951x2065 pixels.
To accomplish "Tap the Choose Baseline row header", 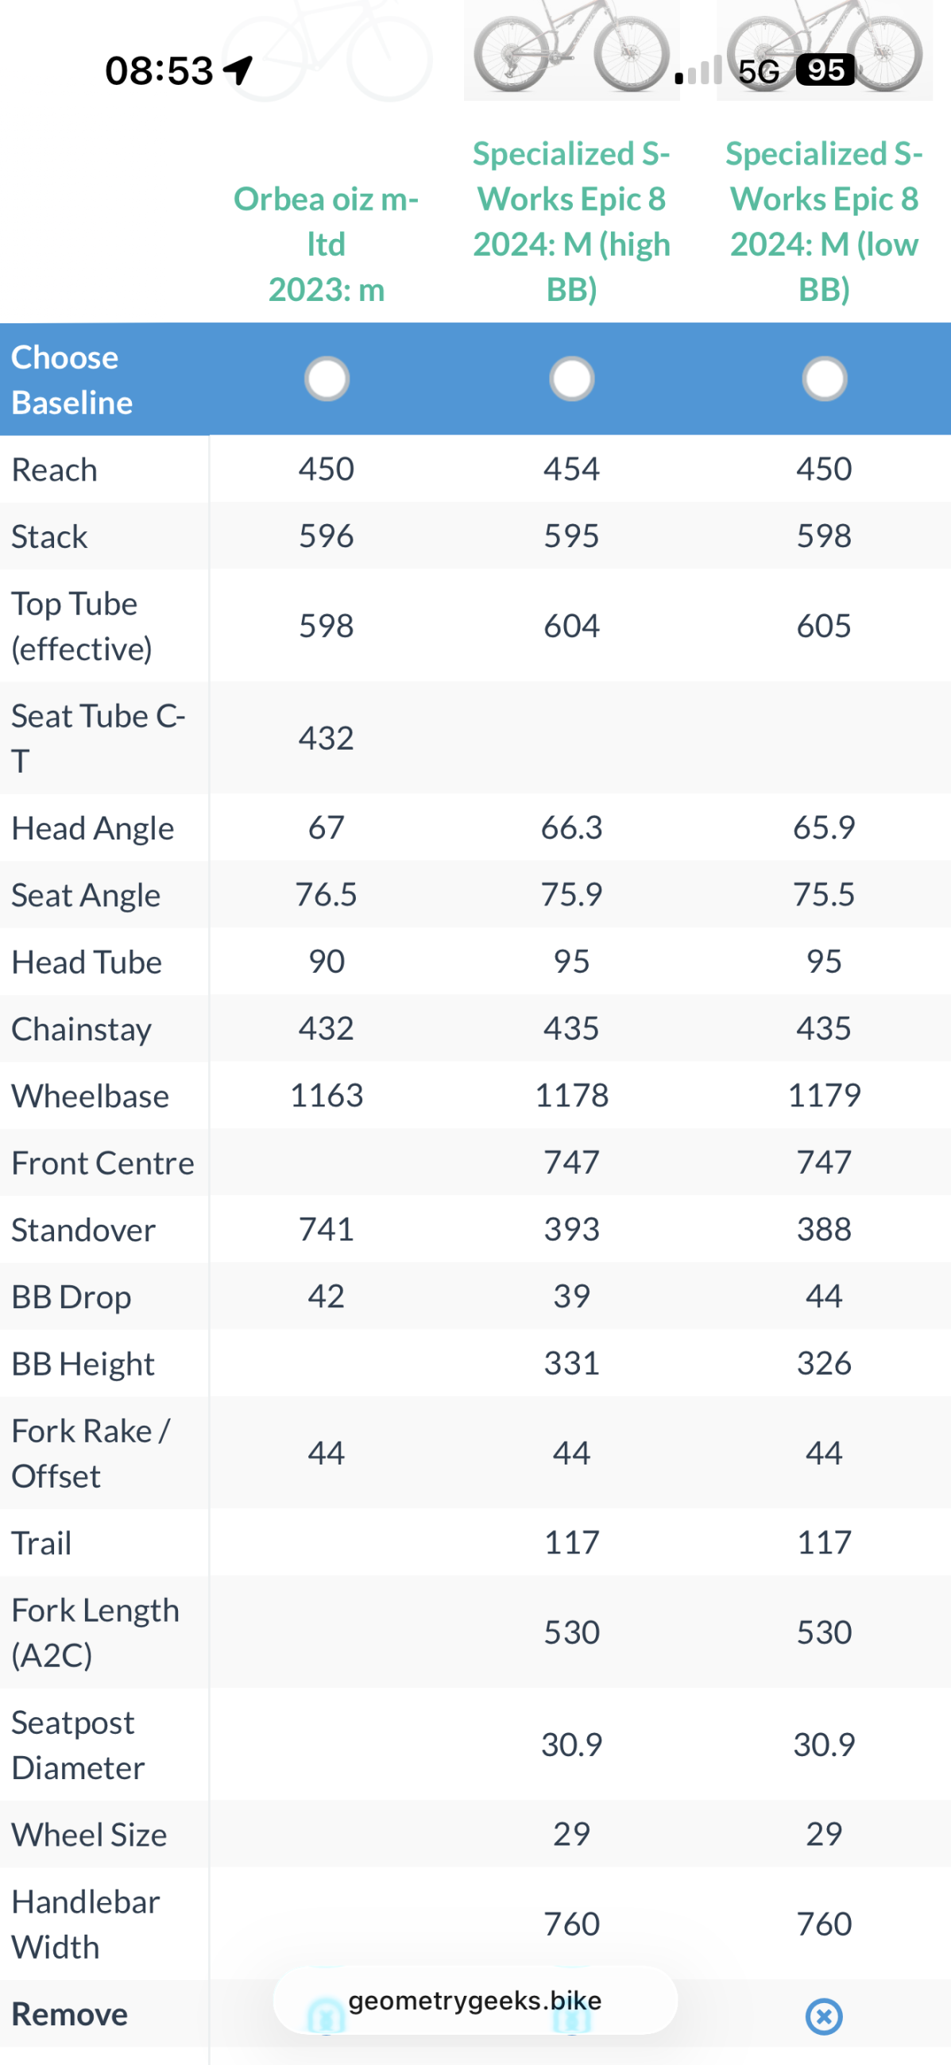I will (72, 379).
